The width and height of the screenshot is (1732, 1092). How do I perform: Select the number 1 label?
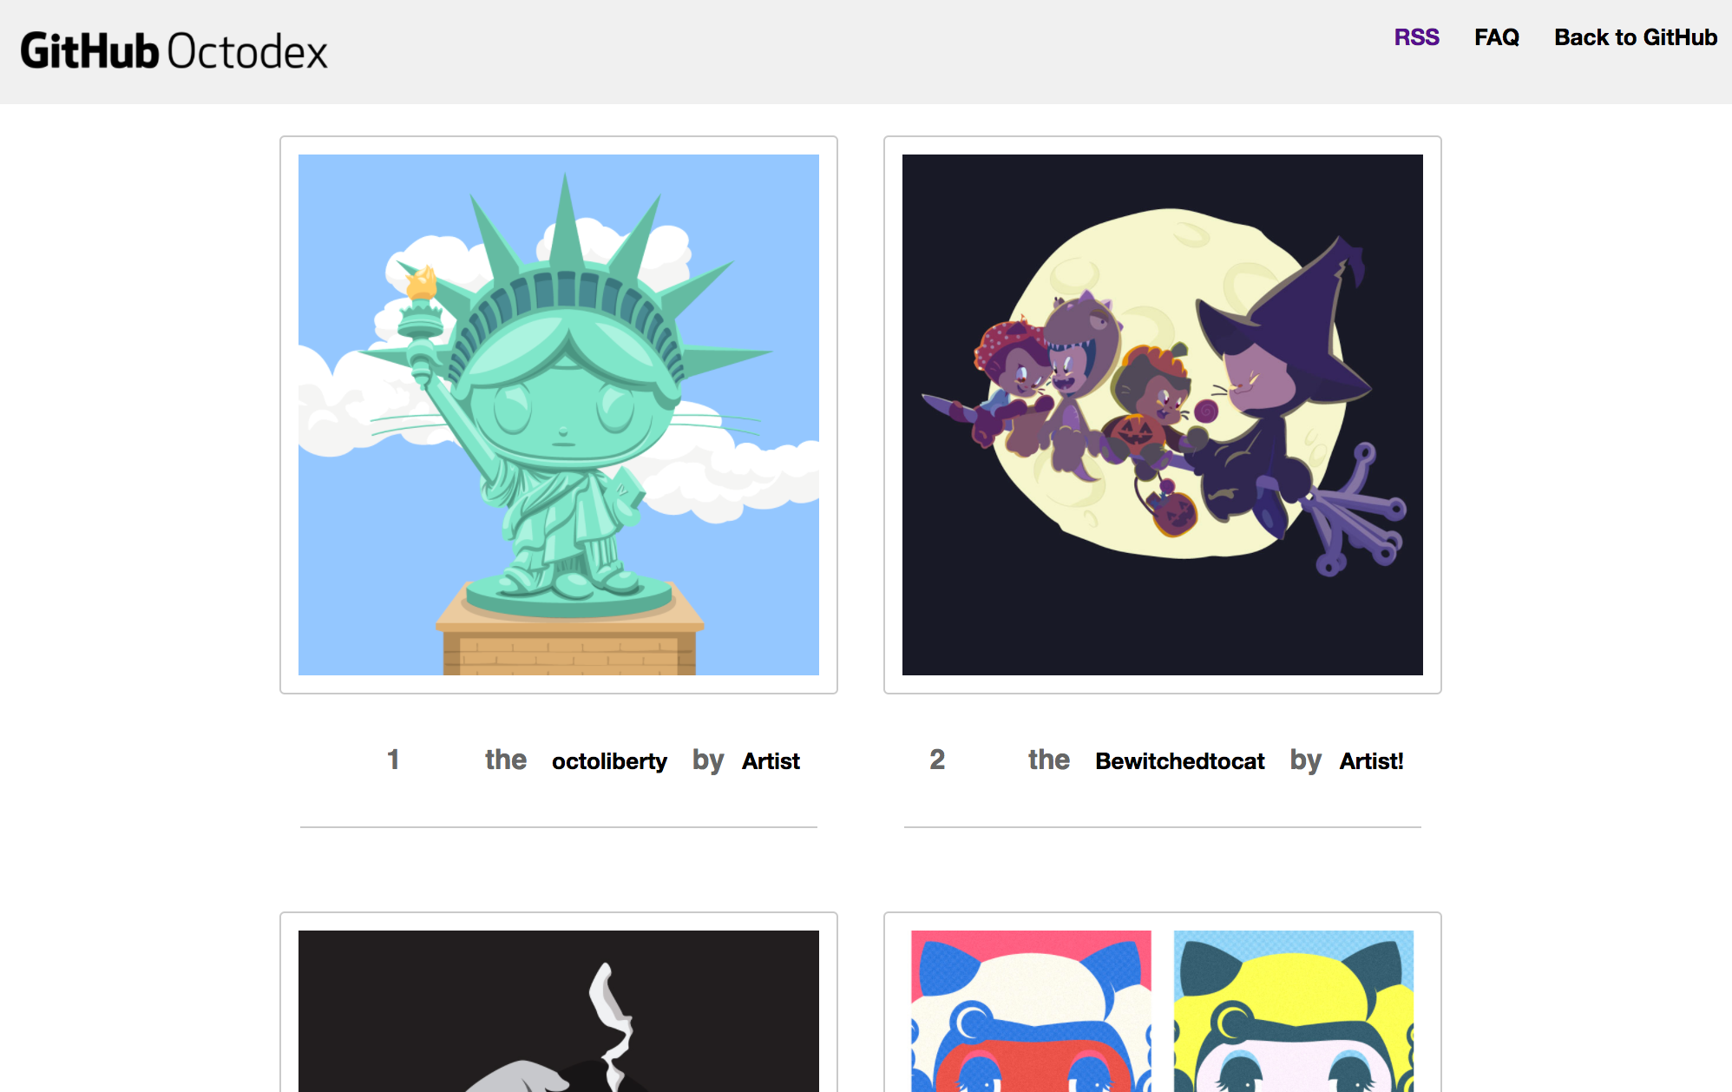pos(393,760)
